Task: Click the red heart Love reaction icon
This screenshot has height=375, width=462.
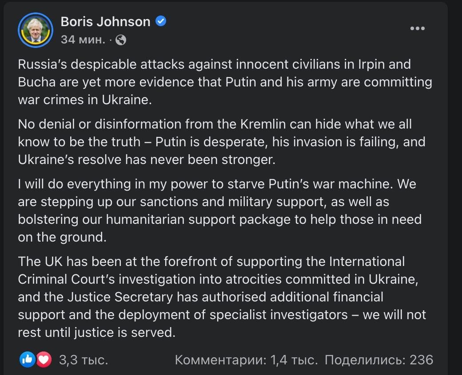Action: click(44, 359)
